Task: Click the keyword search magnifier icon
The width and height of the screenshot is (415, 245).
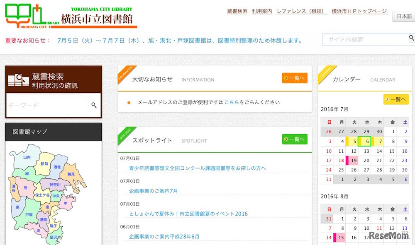Action: tap(94, 106)
